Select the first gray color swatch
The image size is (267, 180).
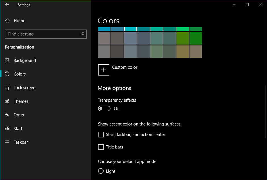click(x=104, y=38)
